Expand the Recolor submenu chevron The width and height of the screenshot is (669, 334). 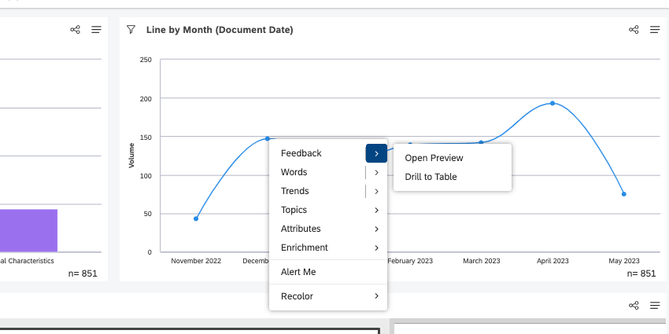coord(377,296)
